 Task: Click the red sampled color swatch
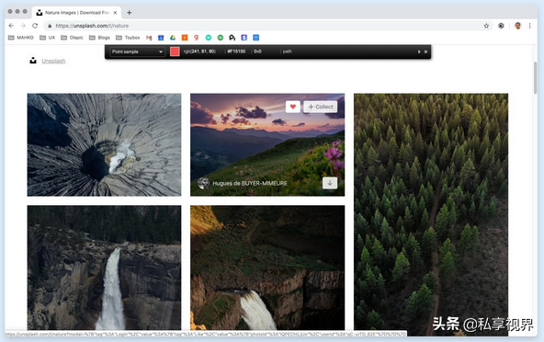[175, 51]
